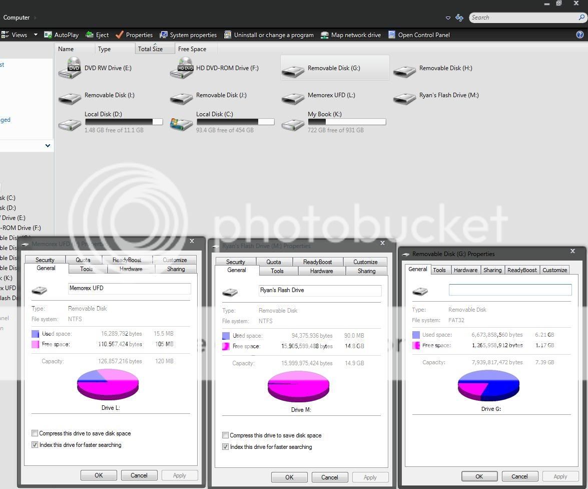588x489 pixels.
Task: Switch to Sharing tab in Ryan's Flash Drive dialog
Action: point(366,271)
